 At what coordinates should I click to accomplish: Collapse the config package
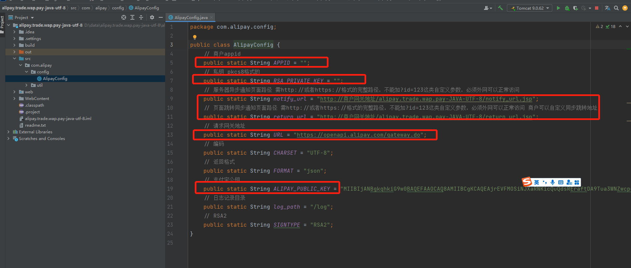click(26, 72)
